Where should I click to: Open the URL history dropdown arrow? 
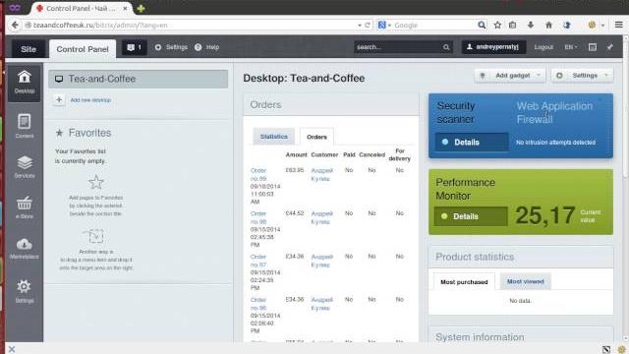pos(360,25)
